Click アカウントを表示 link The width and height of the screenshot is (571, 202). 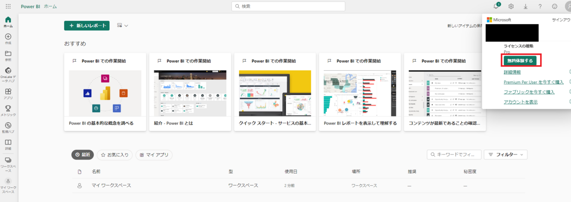click(521, 102)
